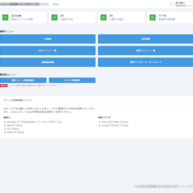Open the WSエントリー一覧 button
Screen dimensions: 193x193
click(48, 51)
